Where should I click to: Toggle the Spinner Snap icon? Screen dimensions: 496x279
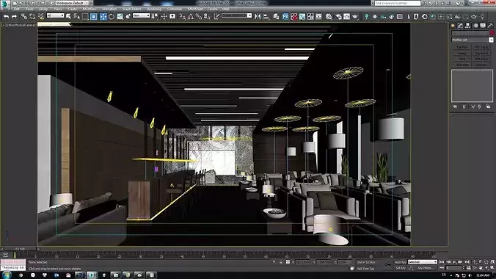[207, 16]
